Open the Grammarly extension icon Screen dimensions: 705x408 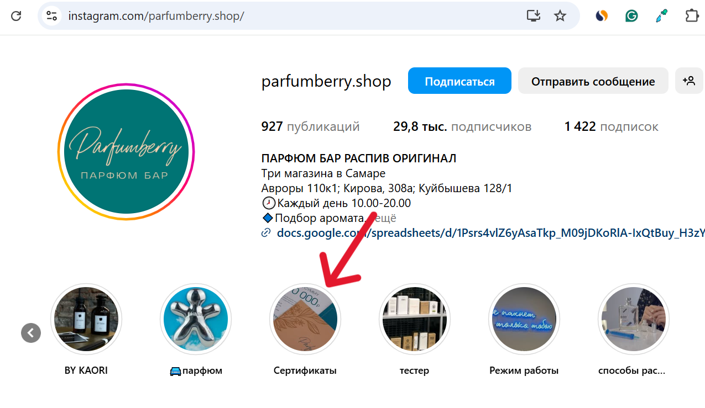631,15
